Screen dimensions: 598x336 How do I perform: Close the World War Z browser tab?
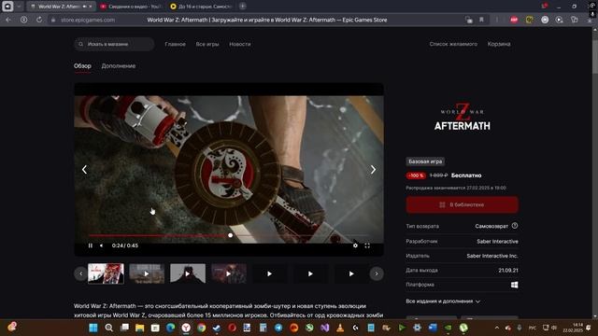click(91, 7)
